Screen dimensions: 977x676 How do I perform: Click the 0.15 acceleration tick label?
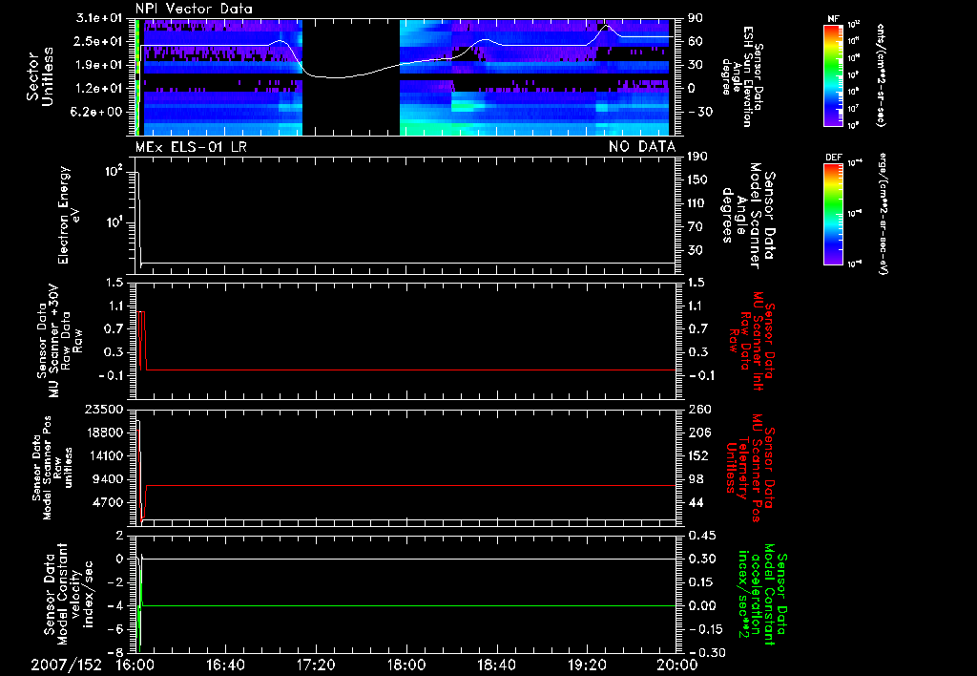pyautogui.click(x=702, y=582)
